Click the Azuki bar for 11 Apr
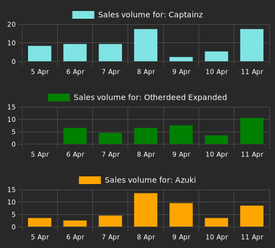Screen dimensions: 275x248 coord(252,216)
